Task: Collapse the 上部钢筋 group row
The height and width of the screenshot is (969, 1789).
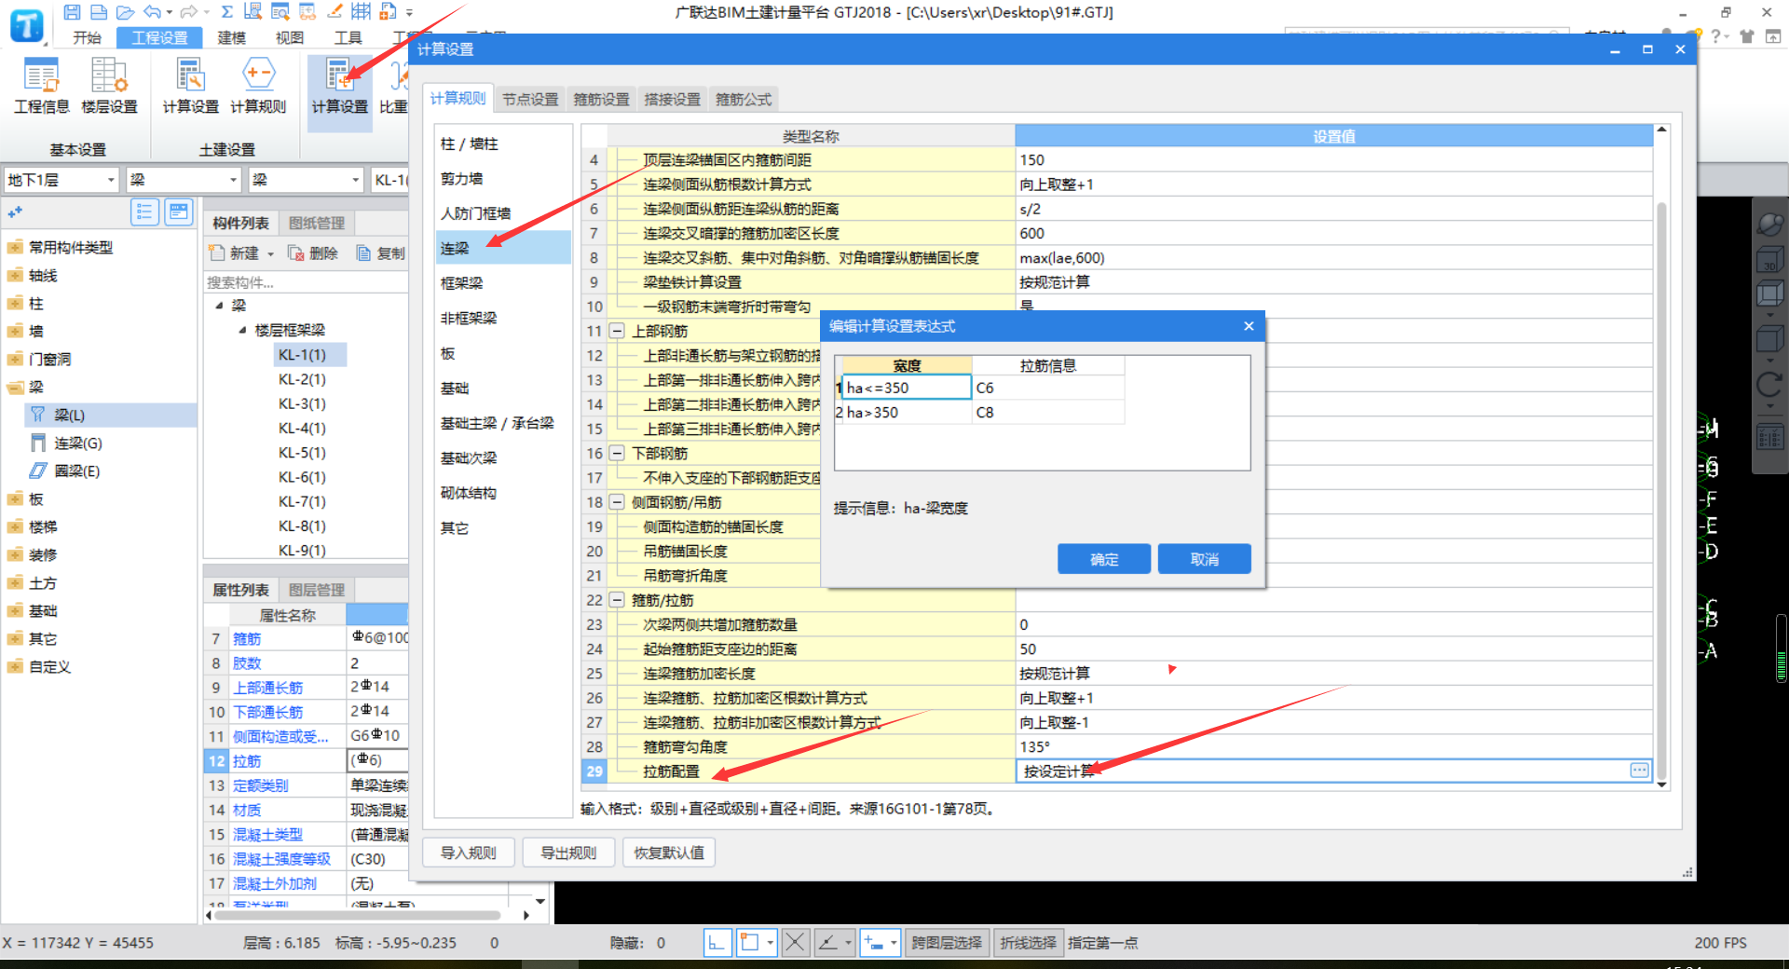Action: click(616, 331)
